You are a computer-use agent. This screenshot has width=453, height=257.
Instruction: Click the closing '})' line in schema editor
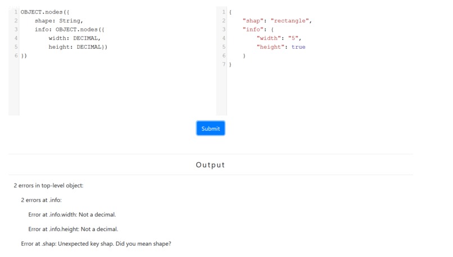[24, 56]
